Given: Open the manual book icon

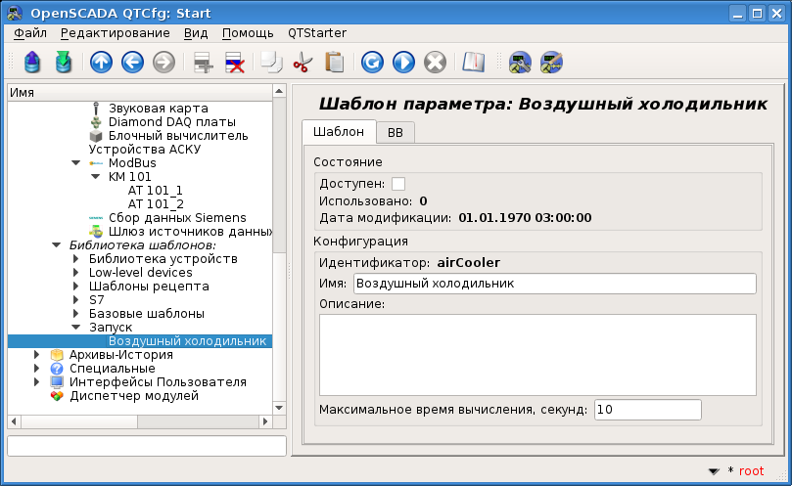Looking at the screenshot, I should [473, 63].
